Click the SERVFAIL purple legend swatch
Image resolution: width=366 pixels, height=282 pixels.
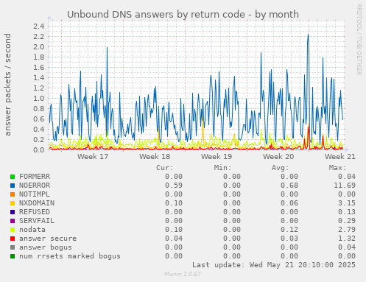pyautogui.click(x=13, y=221)
